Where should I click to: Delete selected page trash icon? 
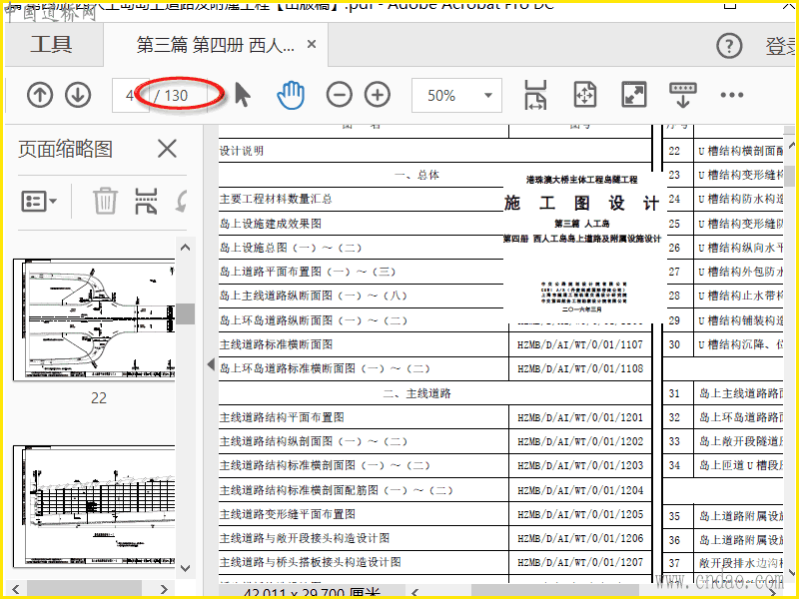pos(105,201)
